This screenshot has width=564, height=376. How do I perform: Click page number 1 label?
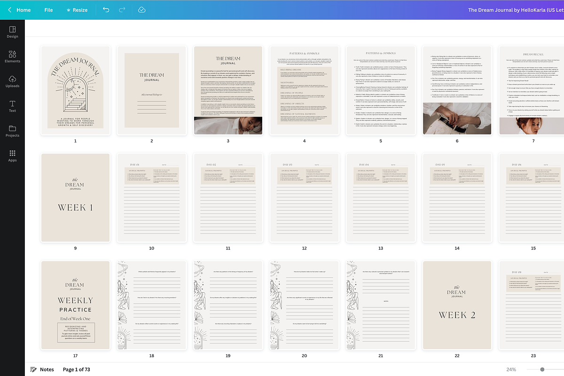pos(75,141)
